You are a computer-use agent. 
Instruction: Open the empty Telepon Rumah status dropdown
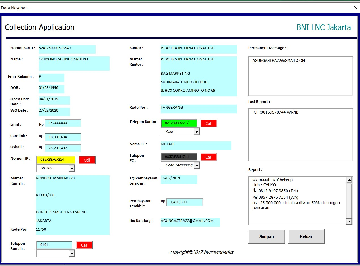72,254
